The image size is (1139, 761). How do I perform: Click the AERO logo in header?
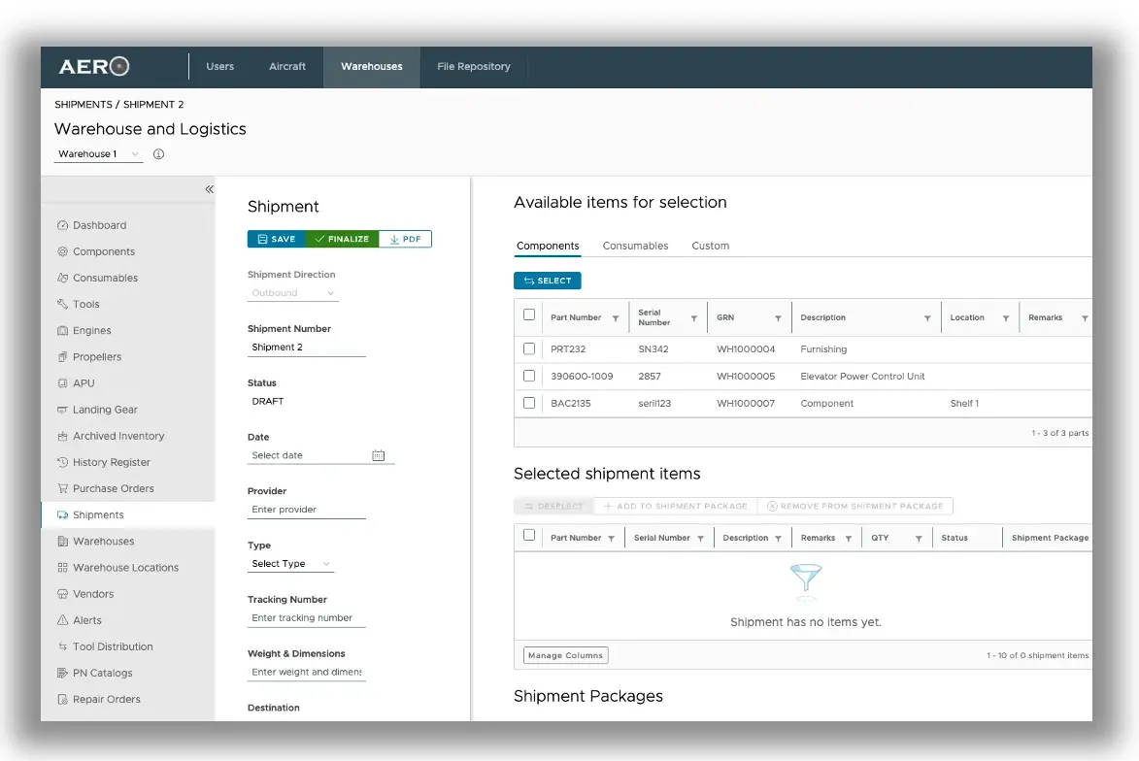tap(94, 67)
